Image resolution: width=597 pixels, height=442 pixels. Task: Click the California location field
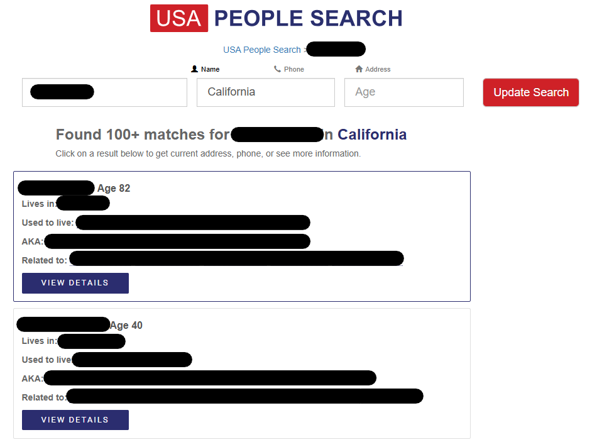(265, 92)
